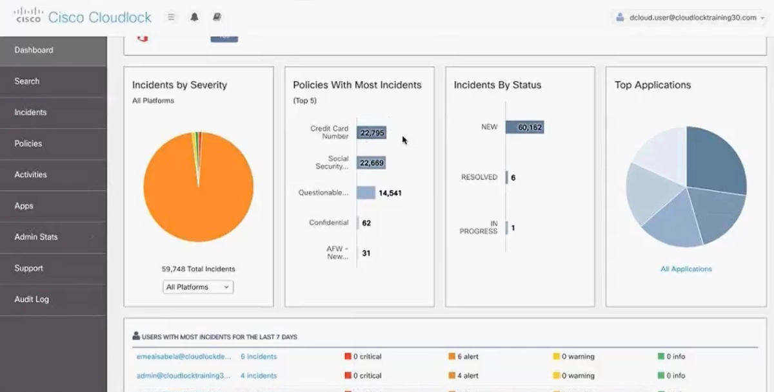Click the Credit Card Number bar
This screenshot has width=774, height=392.
point(372,133)
